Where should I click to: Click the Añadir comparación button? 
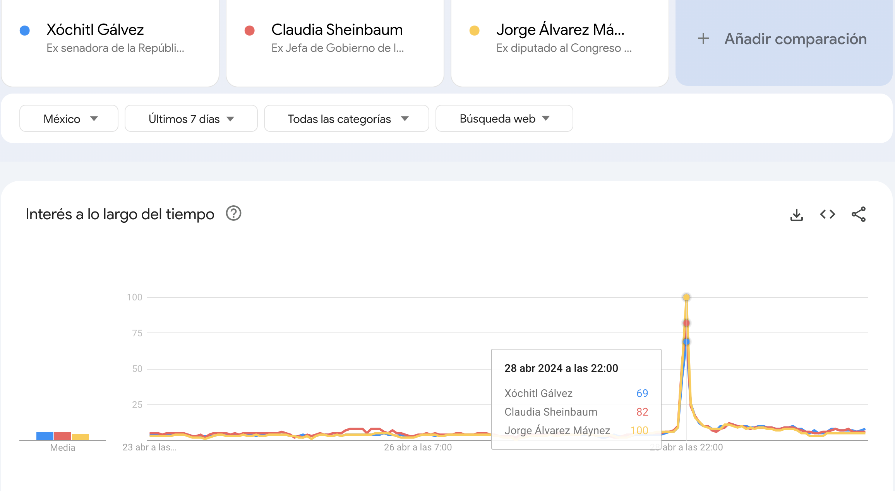click(784, 39)
